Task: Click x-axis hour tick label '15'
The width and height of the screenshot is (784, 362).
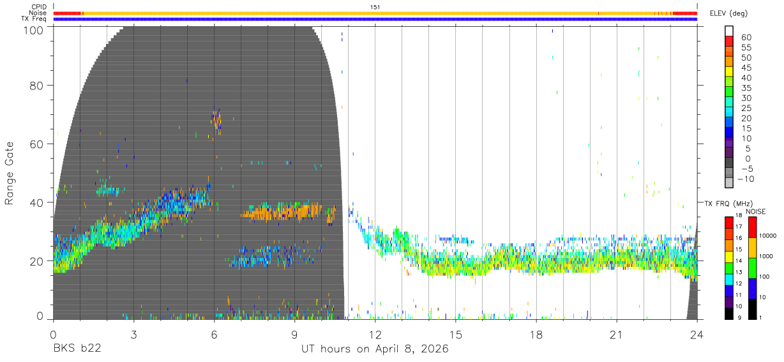Action: pos(455,334)
